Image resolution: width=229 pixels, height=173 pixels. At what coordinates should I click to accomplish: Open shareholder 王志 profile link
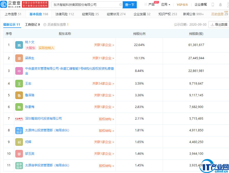[28, 84]
